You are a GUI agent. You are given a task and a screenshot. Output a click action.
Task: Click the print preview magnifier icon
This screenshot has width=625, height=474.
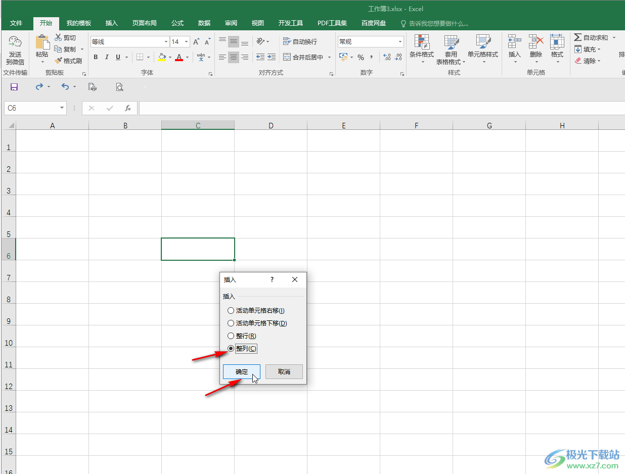pyautogui.click(x=119, y=87)
